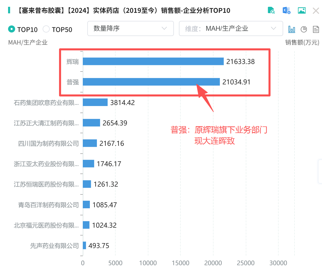Click the 先声药业有限公司 bar

click(x=84, y=245)
